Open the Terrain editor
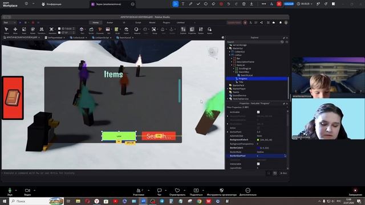Image resolution: width=365 pixels, height=205 pixels. coord(91,30)
